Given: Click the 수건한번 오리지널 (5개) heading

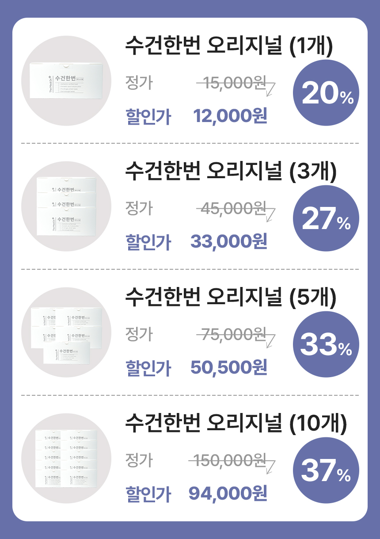Looking at the screenshot, I should 231,298.
